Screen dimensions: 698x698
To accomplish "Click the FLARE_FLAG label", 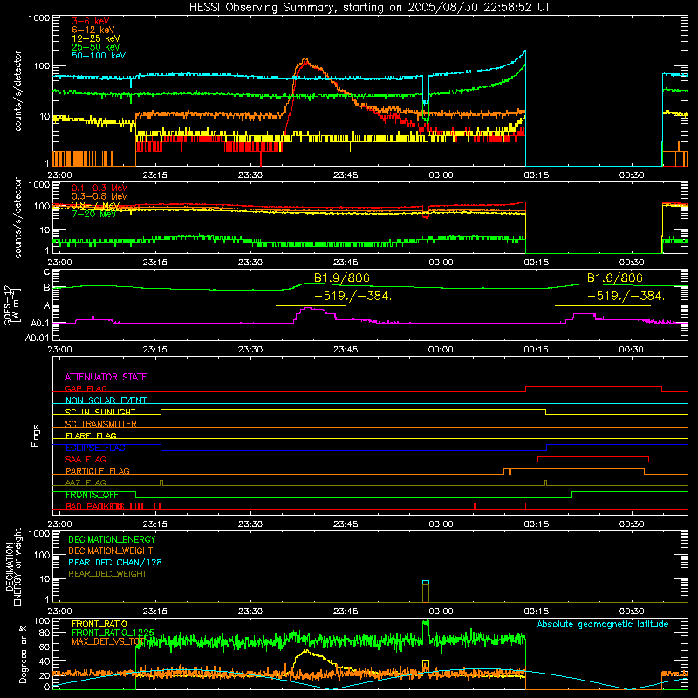I will (91, 435).
